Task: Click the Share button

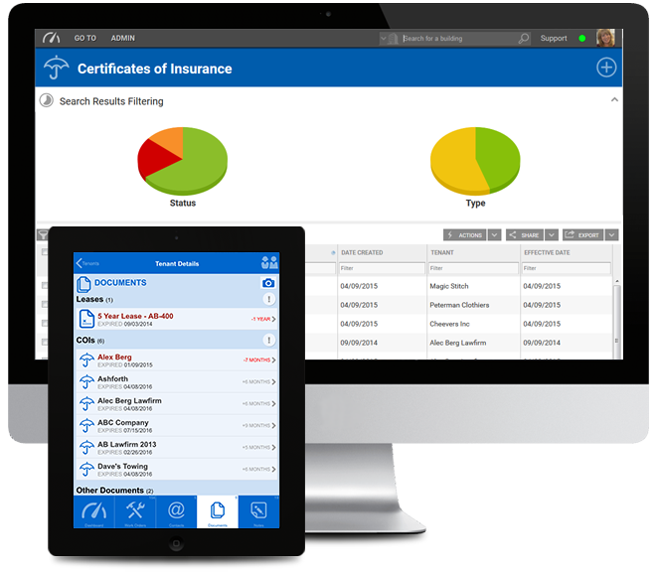Action: (x=524, y=235)
